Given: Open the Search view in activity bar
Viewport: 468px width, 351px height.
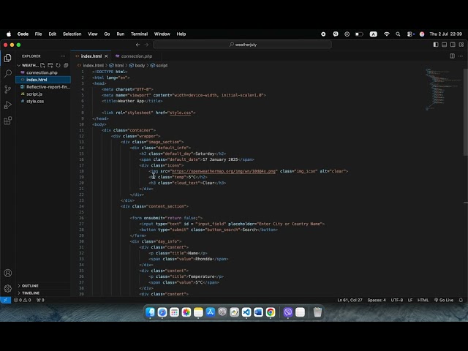Looking at the screenshot, I should (x=8, y=73).
